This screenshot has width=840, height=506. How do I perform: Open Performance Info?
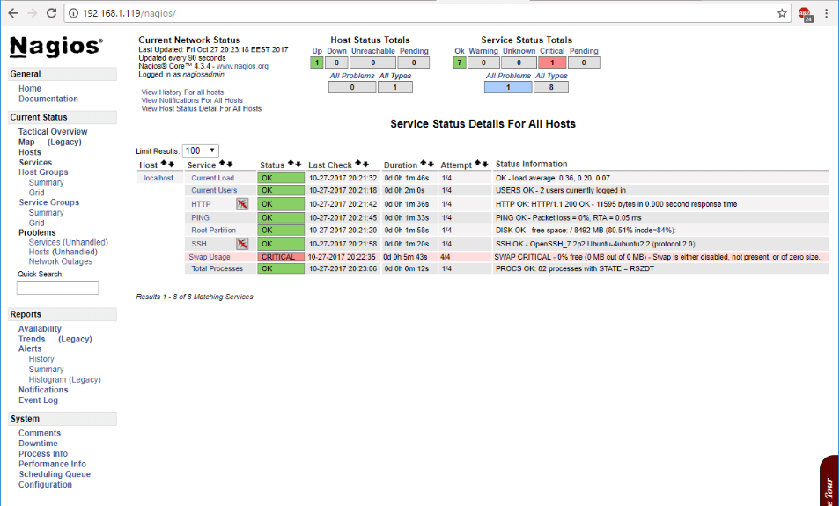click(52, 464)
